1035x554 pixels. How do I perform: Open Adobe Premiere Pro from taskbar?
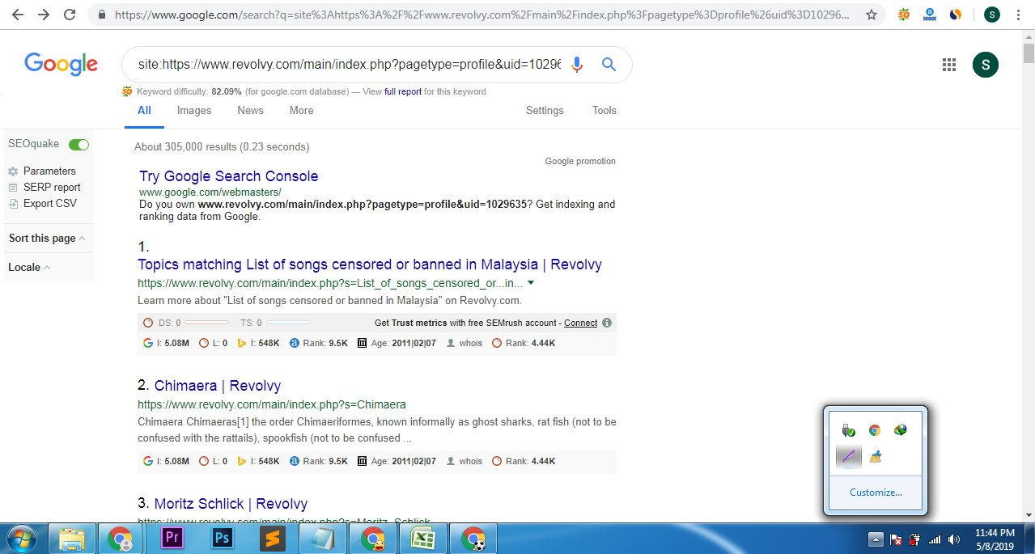173,539
